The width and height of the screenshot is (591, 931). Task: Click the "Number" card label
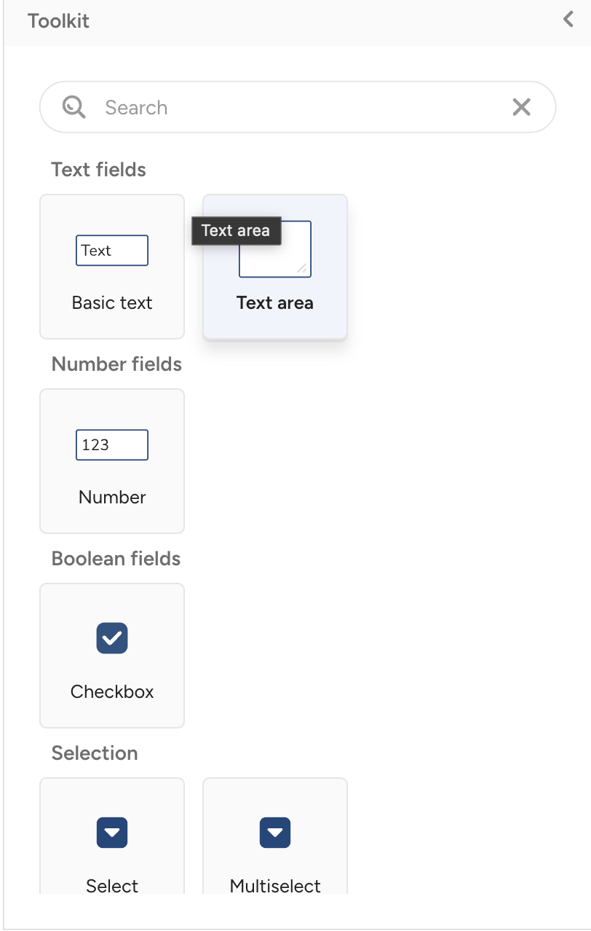pyautogui.click(x=112, y=498)
